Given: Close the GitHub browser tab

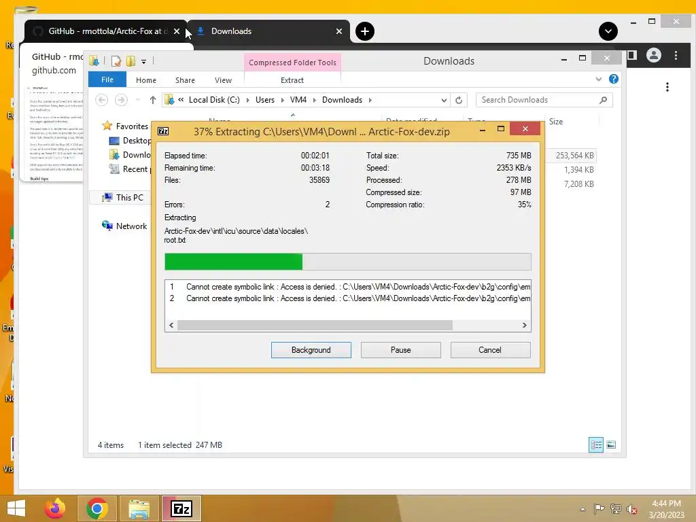Looking at the screenshot, I should point(177,31).
